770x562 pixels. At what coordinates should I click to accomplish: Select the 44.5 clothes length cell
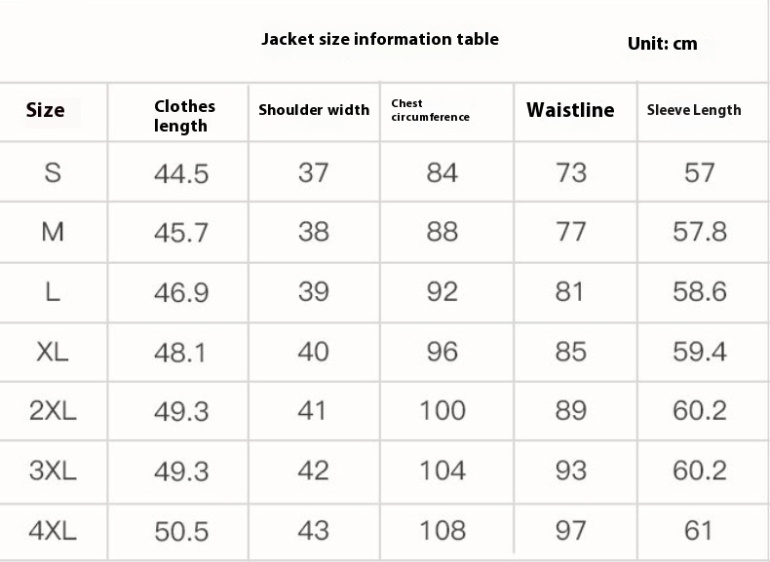pyautogui.click(x=181, y=173)
